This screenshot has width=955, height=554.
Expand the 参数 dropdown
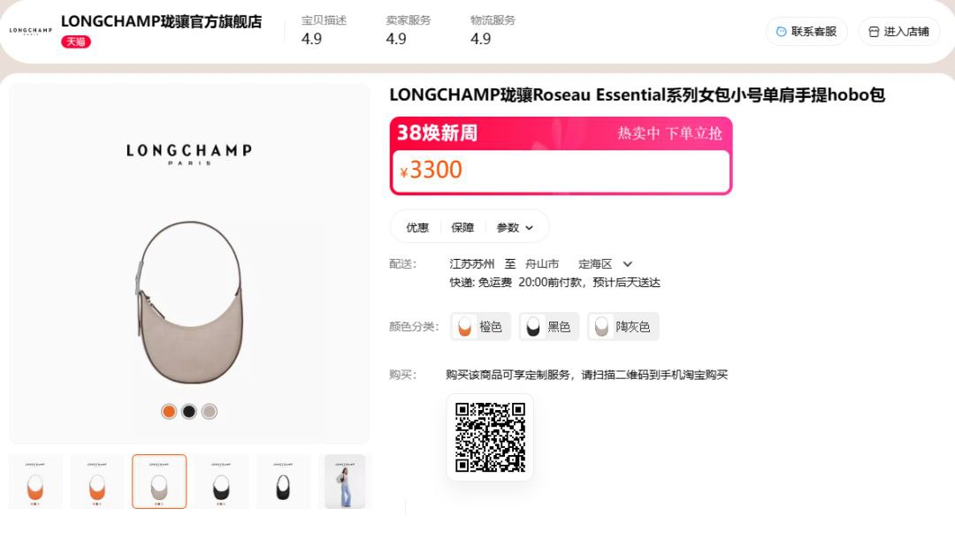(x=515, y=228)
